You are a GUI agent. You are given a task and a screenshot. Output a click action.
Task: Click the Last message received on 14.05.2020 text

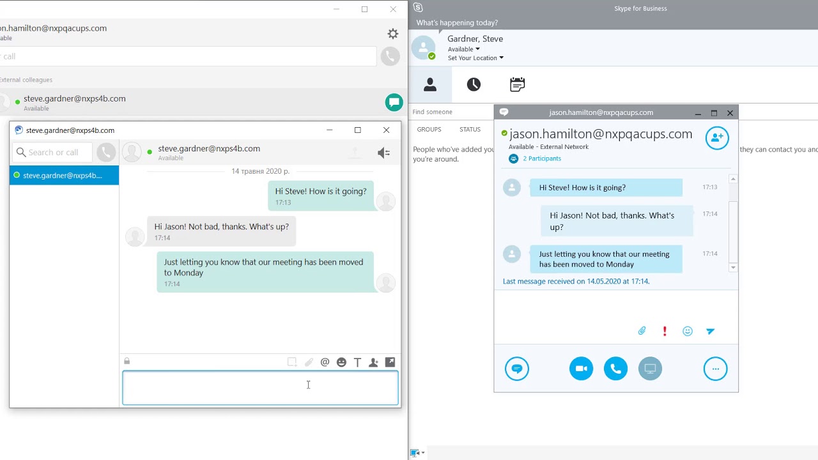pyautogui.click(x=576, y=281)
